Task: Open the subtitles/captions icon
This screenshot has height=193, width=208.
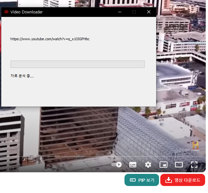Action: [133, 165]
